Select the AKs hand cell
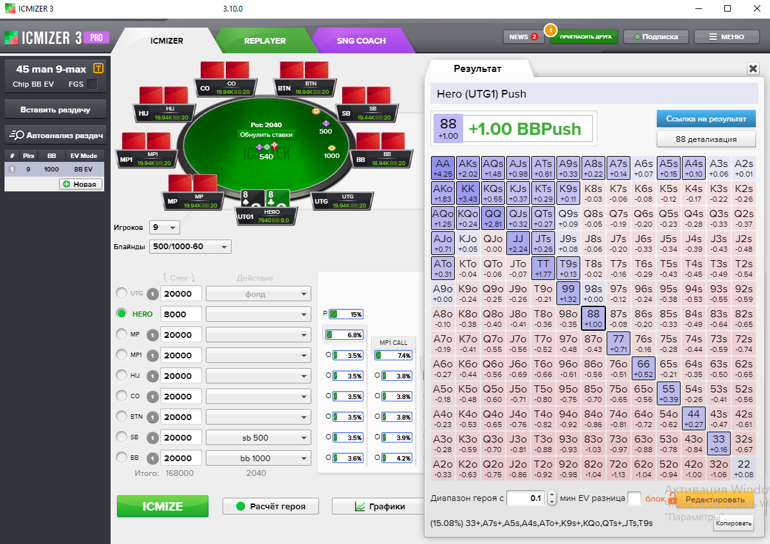770x544 pixels. pyautogui.click(x=468, y=168)
